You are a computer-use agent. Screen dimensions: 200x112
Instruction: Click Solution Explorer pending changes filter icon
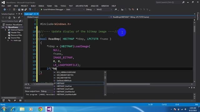coord(14,17)
